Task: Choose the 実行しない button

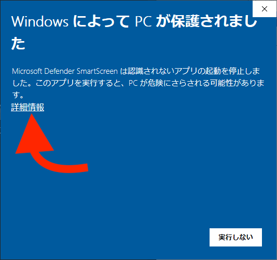Action: (236, 237)
